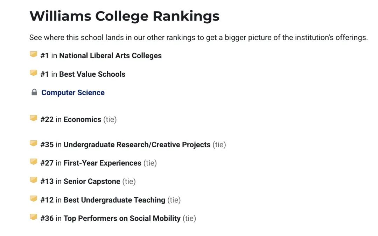Open Top Performers on Social Mobility ranking
The image size is (378, 236).
[x=122, y=218]
